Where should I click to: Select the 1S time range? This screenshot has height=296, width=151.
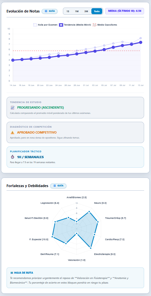(x=68, y=11)
